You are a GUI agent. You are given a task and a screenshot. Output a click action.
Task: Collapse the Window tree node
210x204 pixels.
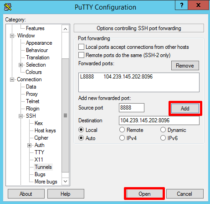tap(12, 36)
